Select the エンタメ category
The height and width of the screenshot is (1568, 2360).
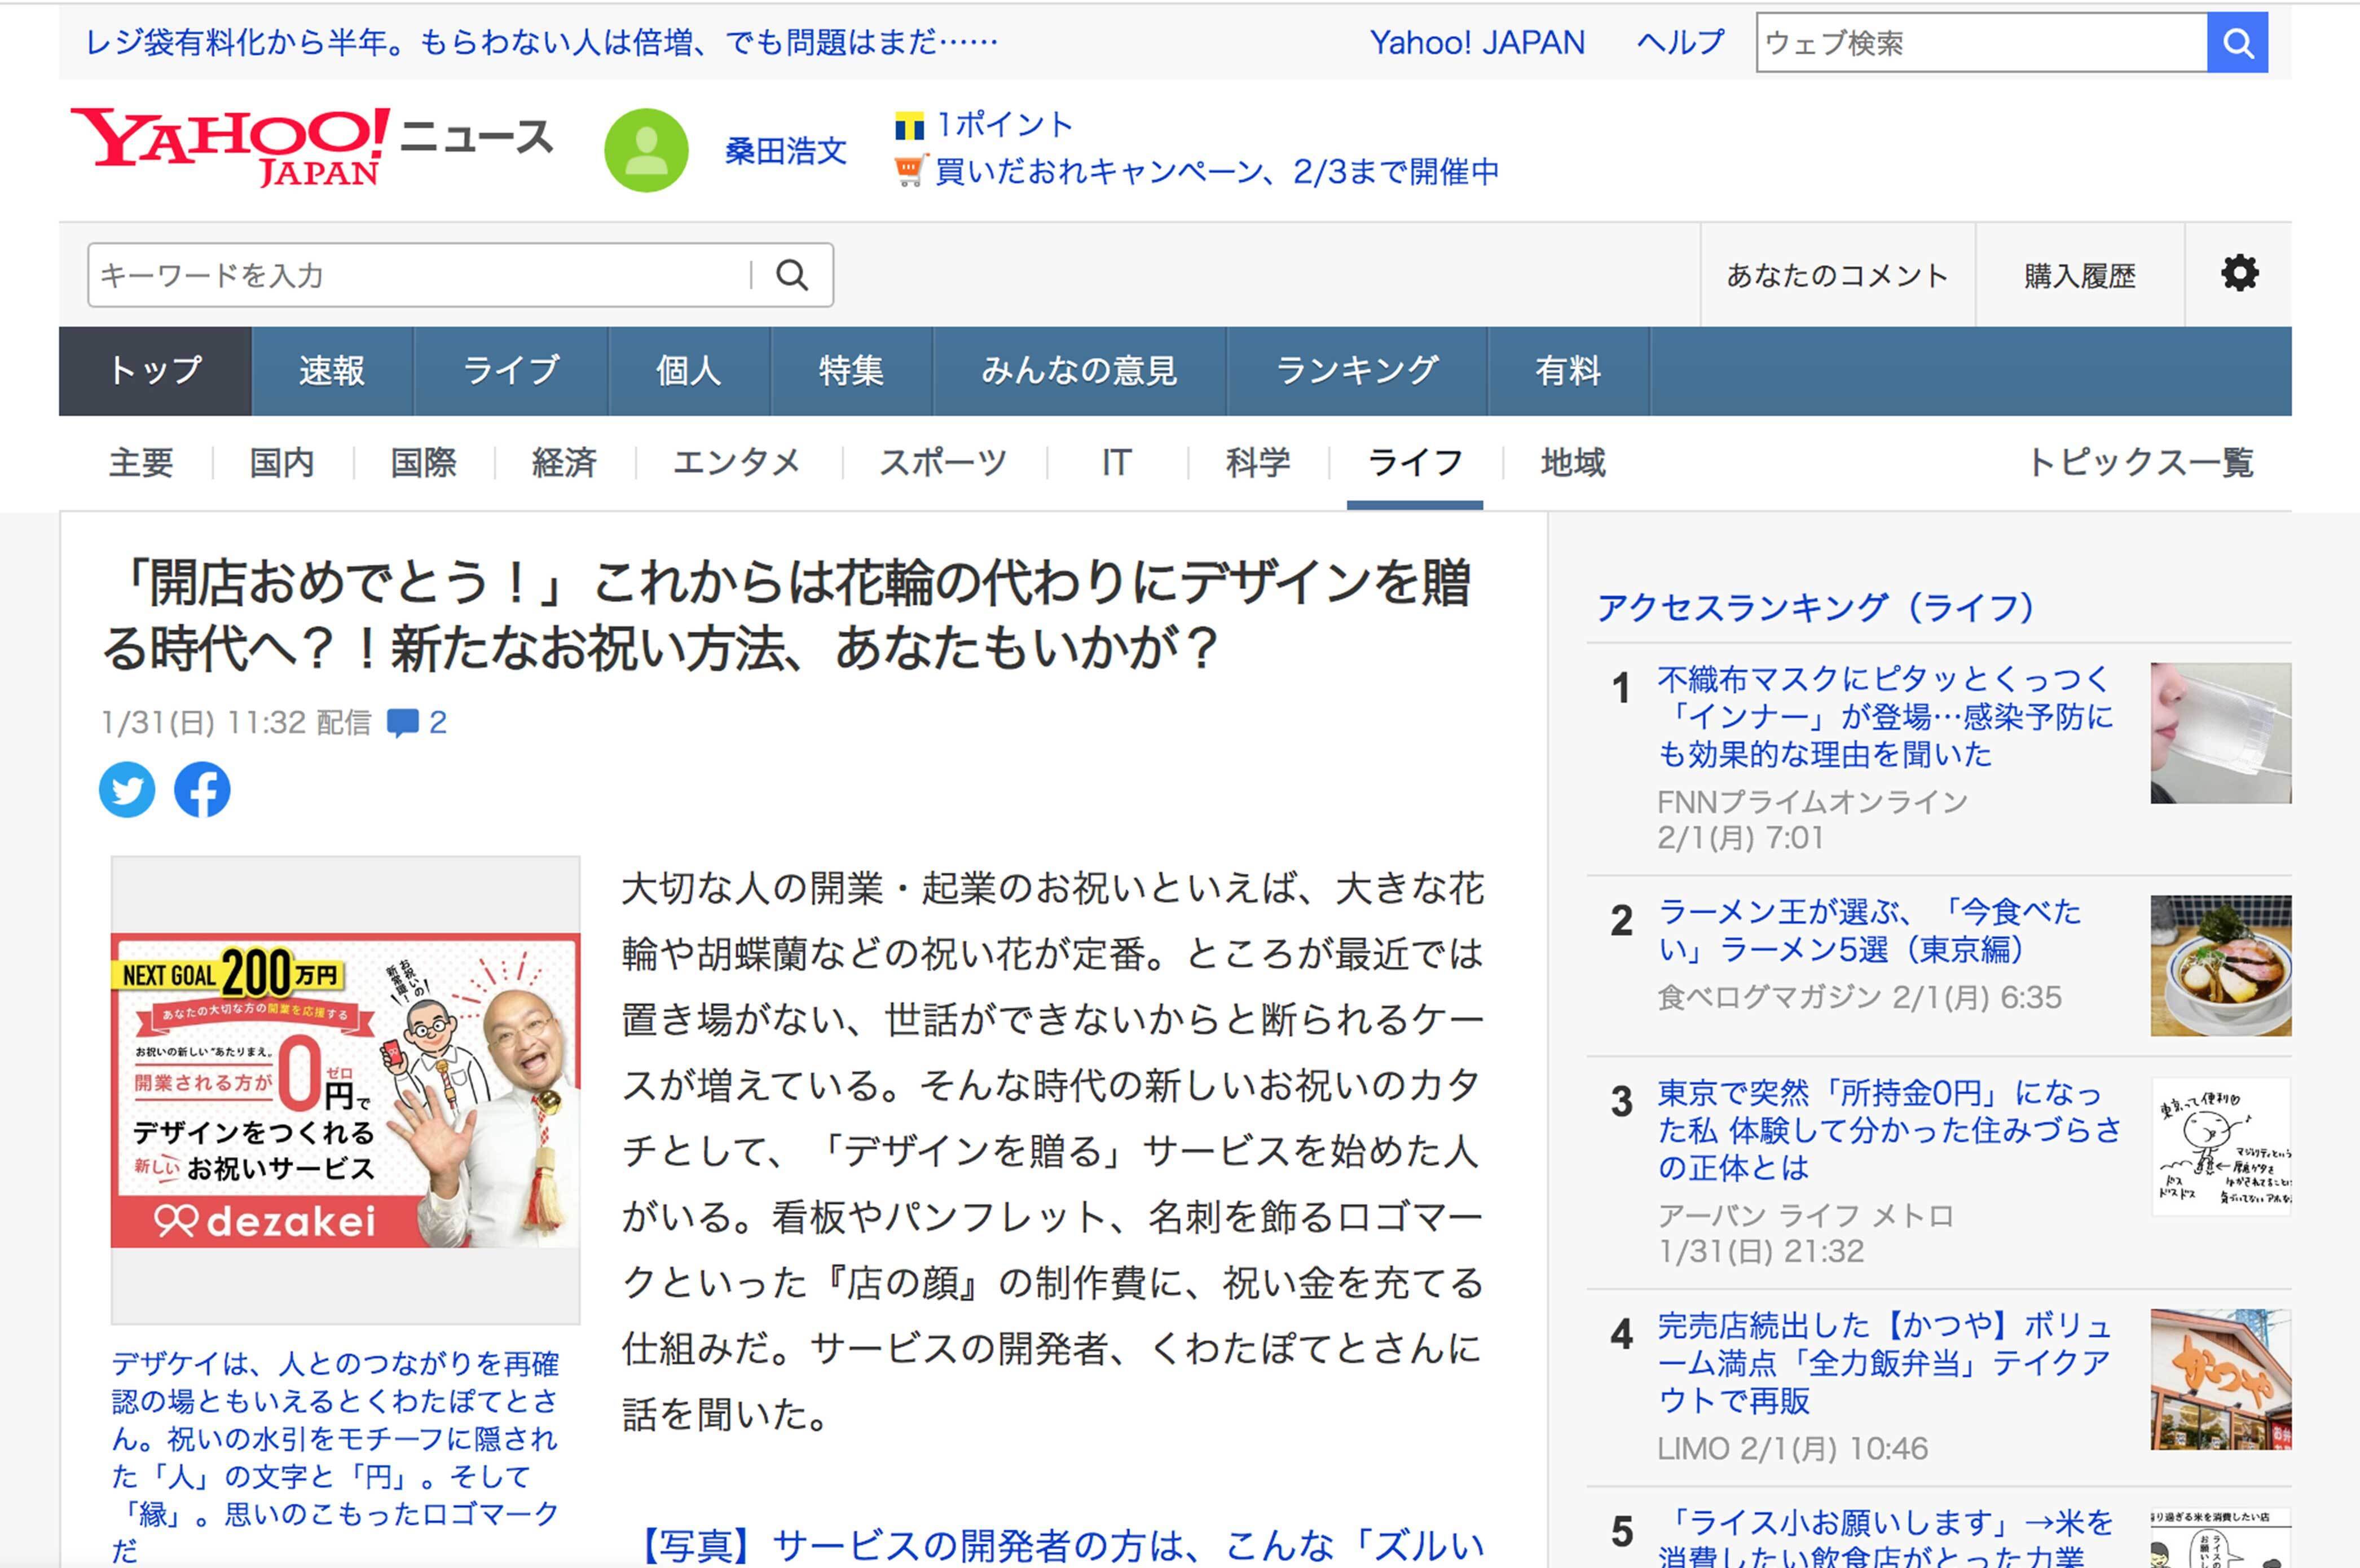[737, 463]
